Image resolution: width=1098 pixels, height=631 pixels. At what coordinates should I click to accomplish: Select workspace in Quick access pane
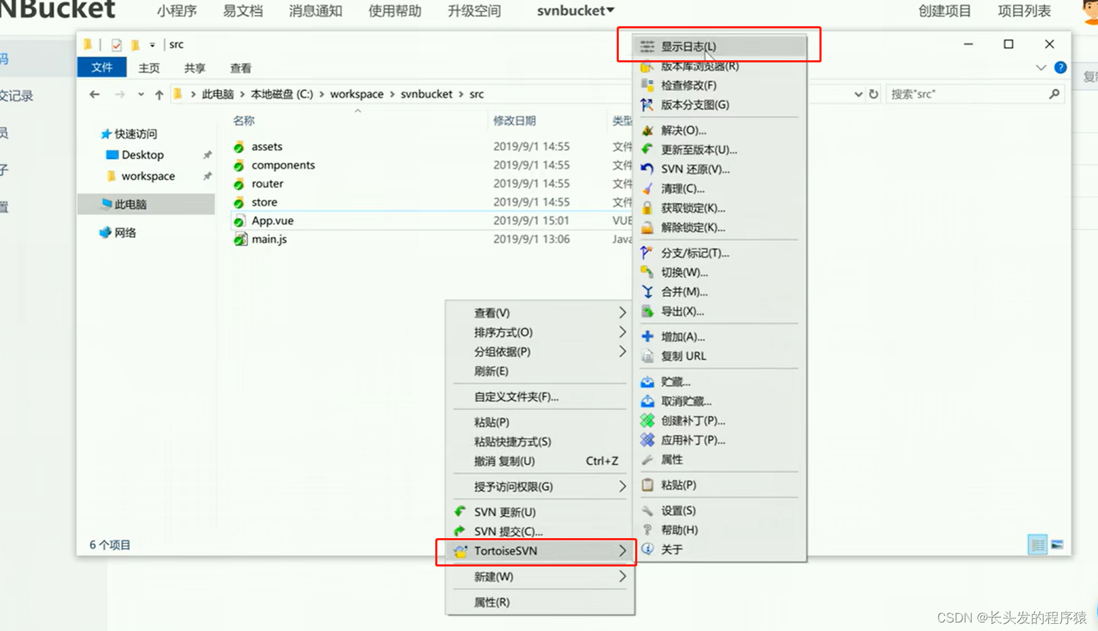[x=148, y=176]
